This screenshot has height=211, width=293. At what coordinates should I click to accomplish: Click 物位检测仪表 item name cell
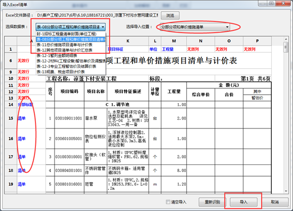click(x=96, y=139)
